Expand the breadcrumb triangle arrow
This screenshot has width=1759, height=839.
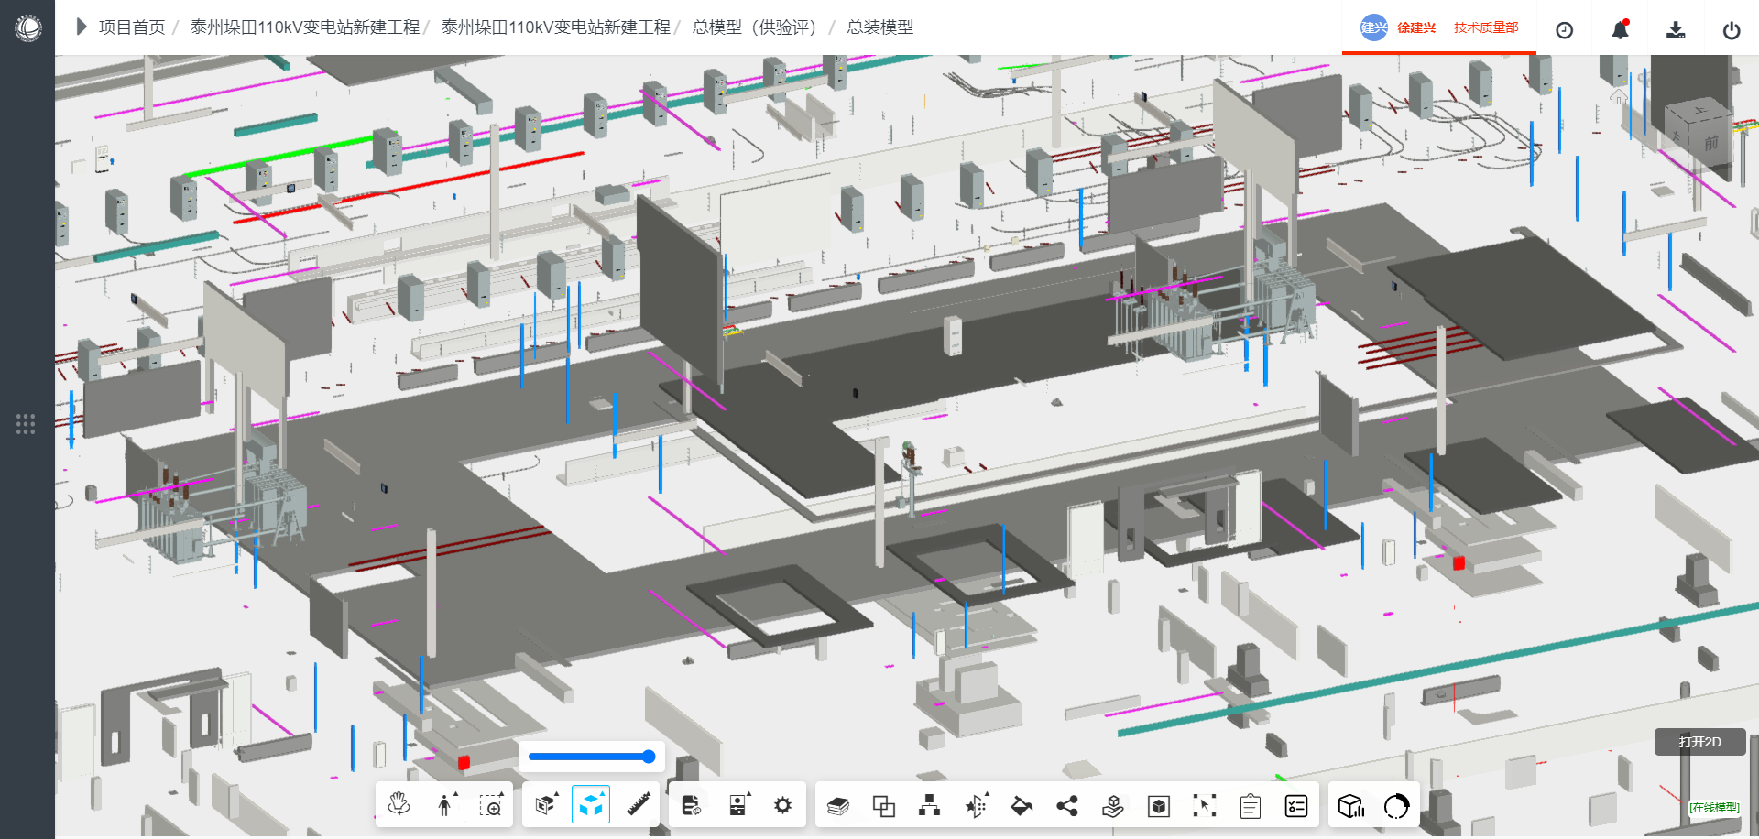tap(81, 27)
